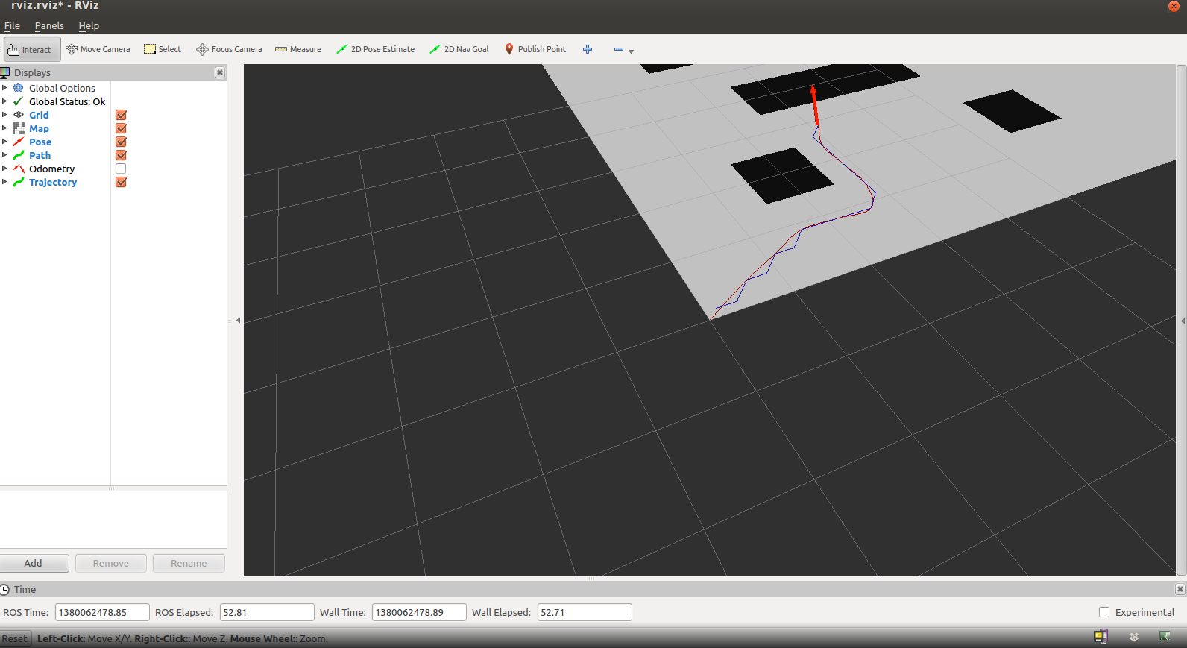This screenshot has height=648, width=1187.
Task: Click the blue minus remove-tool icon
Action: pyautogui.click(x=619, y=49)
